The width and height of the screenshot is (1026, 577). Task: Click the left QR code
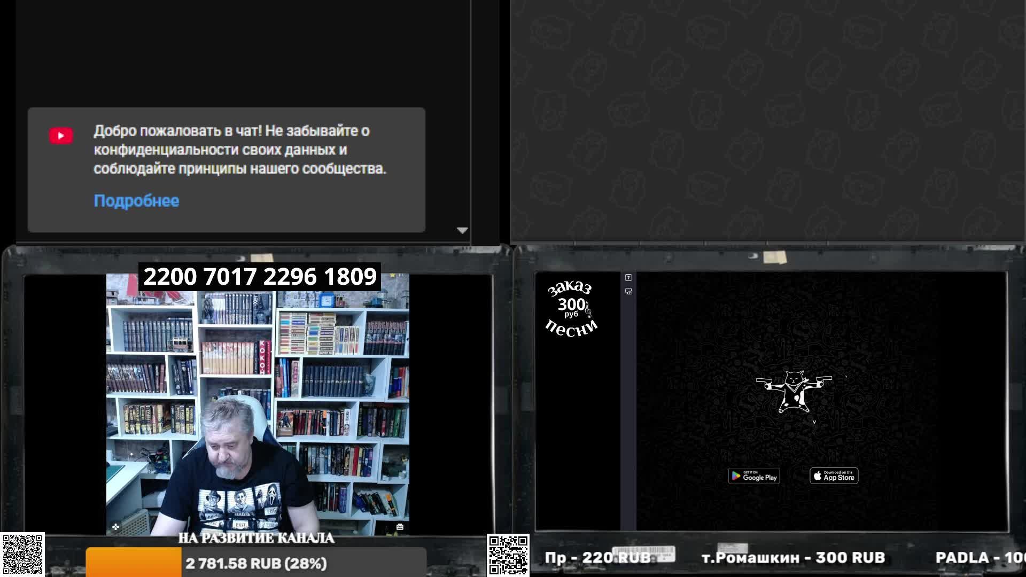(22, 555)
